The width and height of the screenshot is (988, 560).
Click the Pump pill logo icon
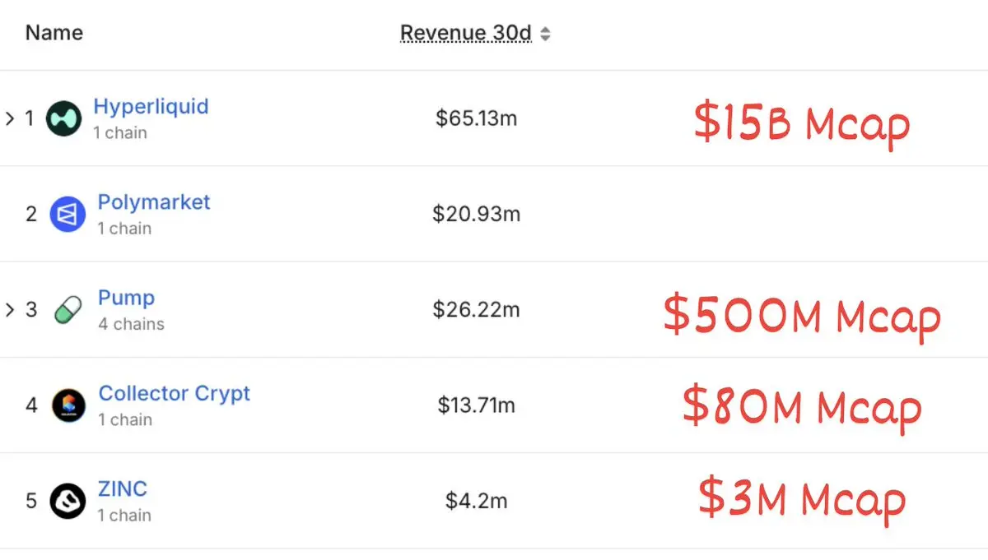click(68, 310)
